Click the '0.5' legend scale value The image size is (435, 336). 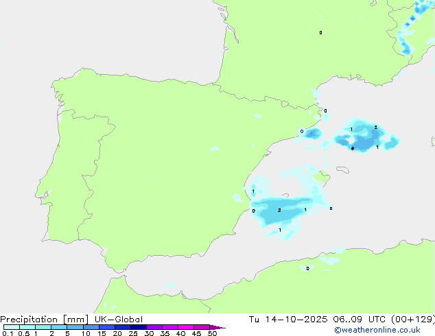[x=24, y=333]
